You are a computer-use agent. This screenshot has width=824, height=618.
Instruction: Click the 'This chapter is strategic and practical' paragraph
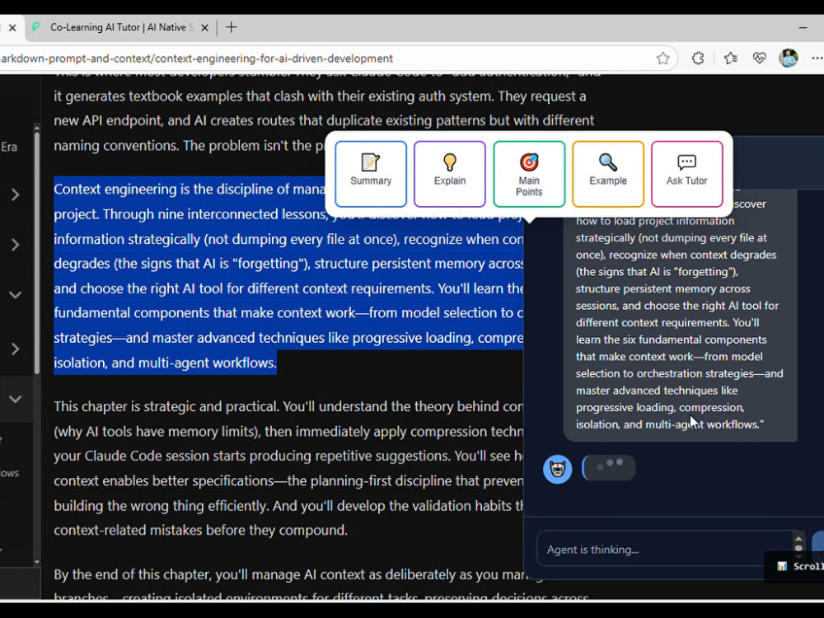(288, 468)
